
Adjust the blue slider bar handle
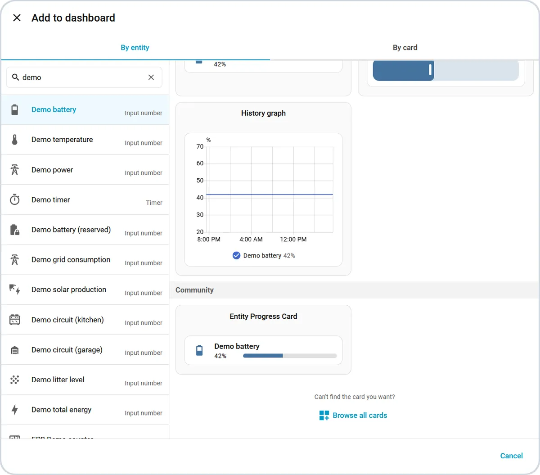coord(430,70)
